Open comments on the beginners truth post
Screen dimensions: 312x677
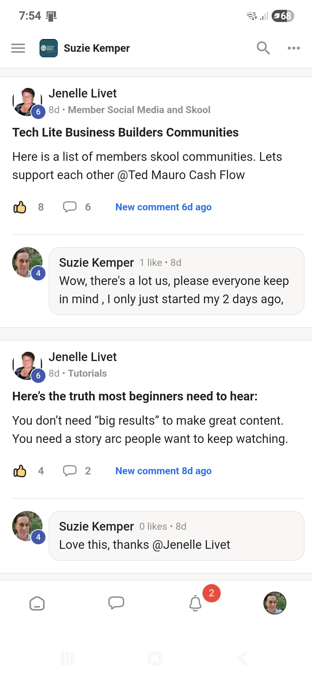click(x=70, y=471)
